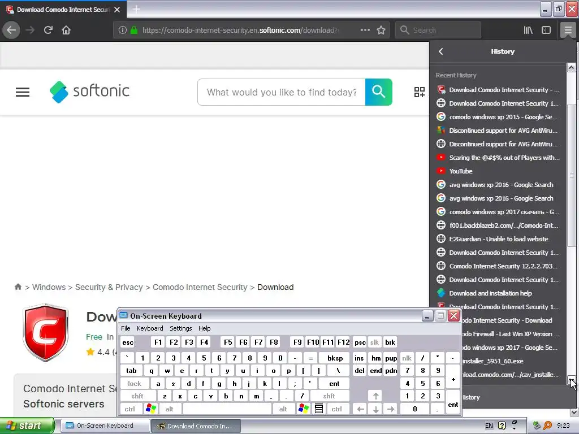Image resolution: width=579 pixels, height=434 pixels.
Task: Open Settings menu in On-Screen Keyboard
Action: [180, 328]
